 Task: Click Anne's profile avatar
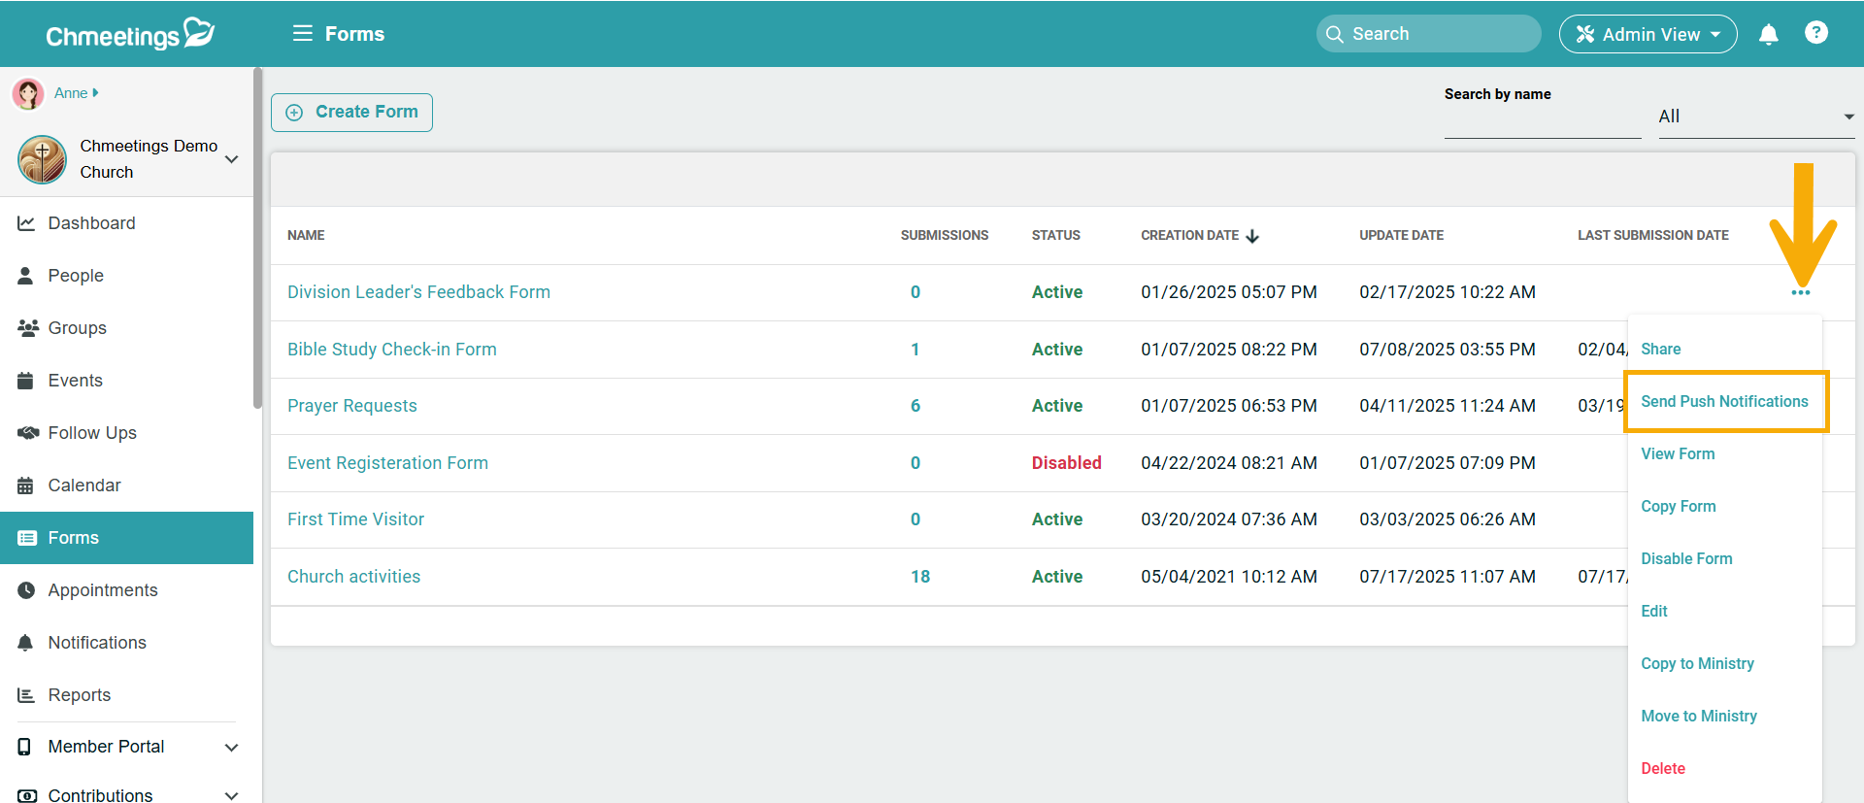(28, 94)
